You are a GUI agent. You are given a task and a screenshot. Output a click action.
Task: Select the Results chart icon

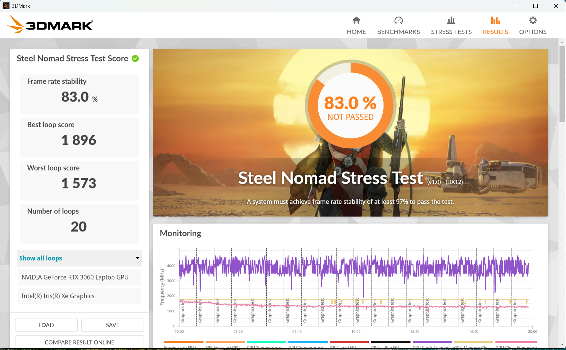(495, 20)
